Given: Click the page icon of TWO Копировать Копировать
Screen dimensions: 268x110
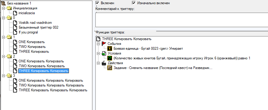Looking at the screenshot, I should (x=15, y=66).
